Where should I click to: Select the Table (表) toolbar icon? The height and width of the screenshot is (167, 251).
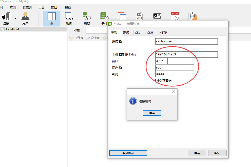(x=52, y=19)
